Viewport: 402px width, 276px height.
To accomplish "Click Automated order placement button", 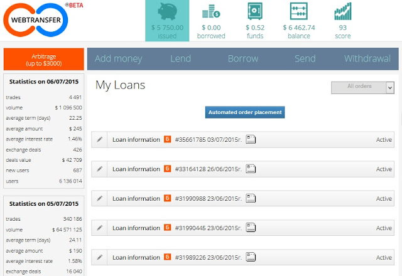I will [245, 112].
